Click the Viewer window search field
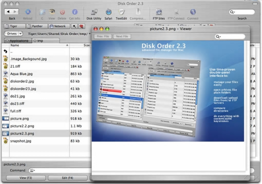 click(230, 36)
